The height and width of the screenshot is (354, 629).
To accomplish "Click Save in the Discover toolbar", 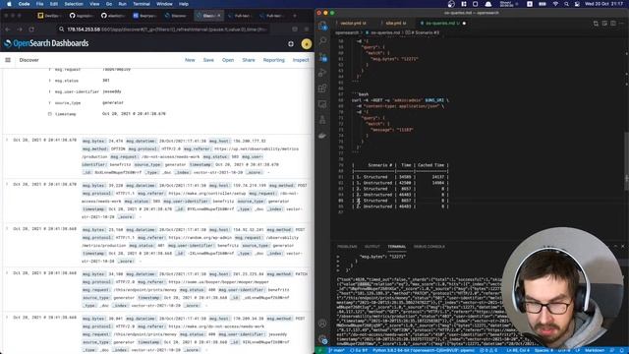I will (208, 60).
